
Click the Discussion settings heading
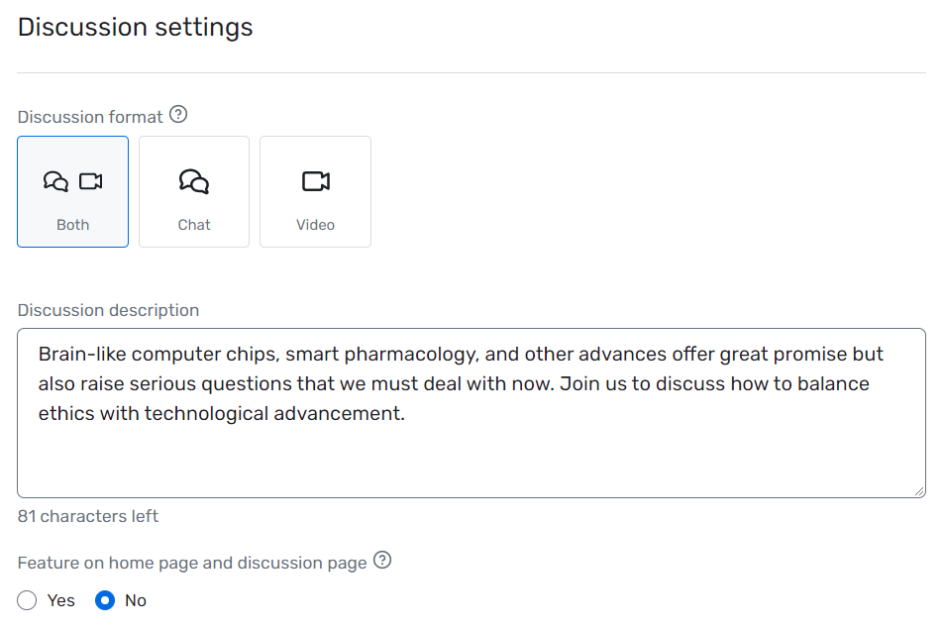(x=135, y=27)
